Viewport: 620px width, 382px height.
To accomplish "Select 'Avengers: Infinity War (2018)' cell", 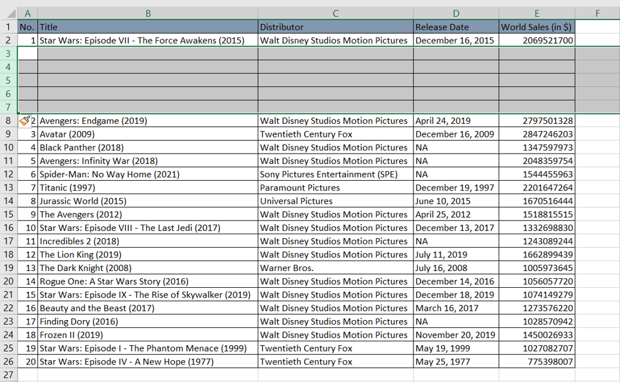I will click(148, 161).
